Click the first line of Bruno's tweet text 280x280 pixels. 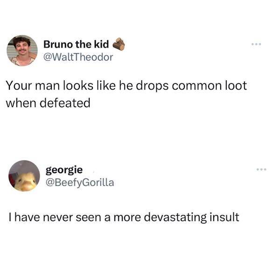(126, 87)
